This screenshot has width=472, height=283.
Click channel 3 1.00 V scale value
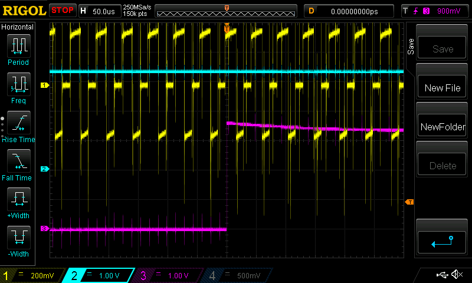tap(178, 276)
